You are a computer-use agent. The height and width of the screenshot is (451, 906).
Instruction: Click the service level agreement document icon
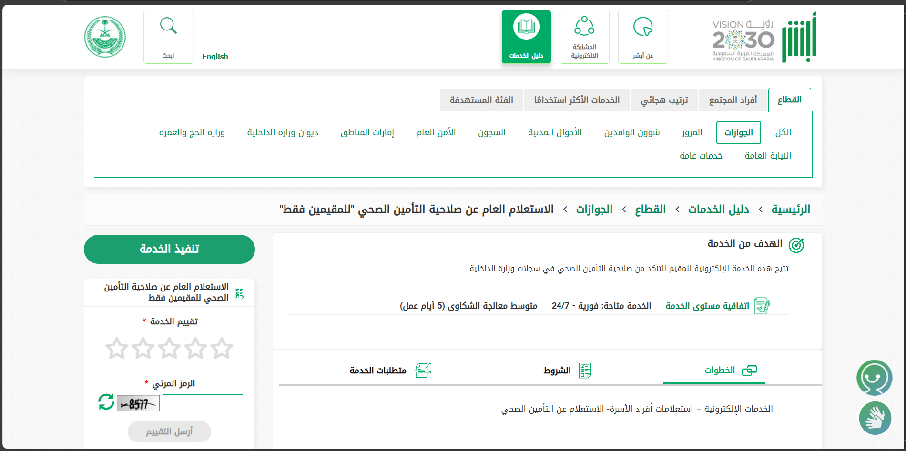[x=763, y=306]
